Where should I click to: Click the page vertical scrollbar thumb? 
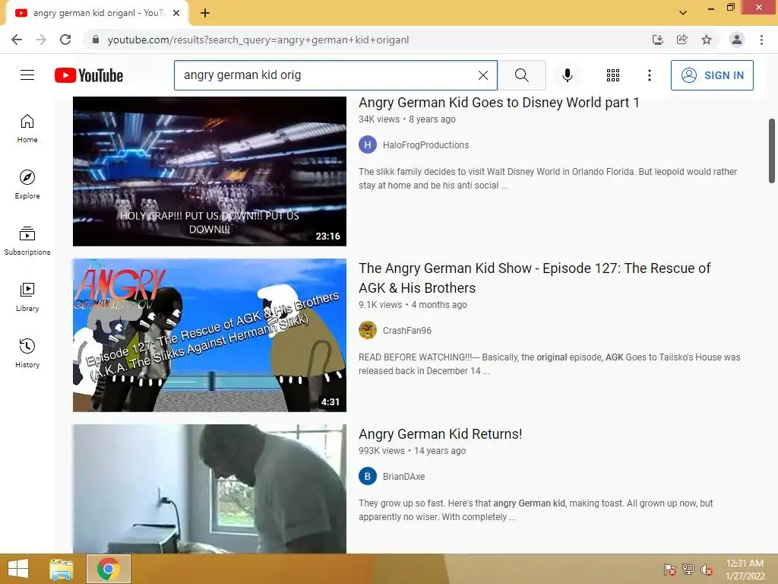pos(772,151)
